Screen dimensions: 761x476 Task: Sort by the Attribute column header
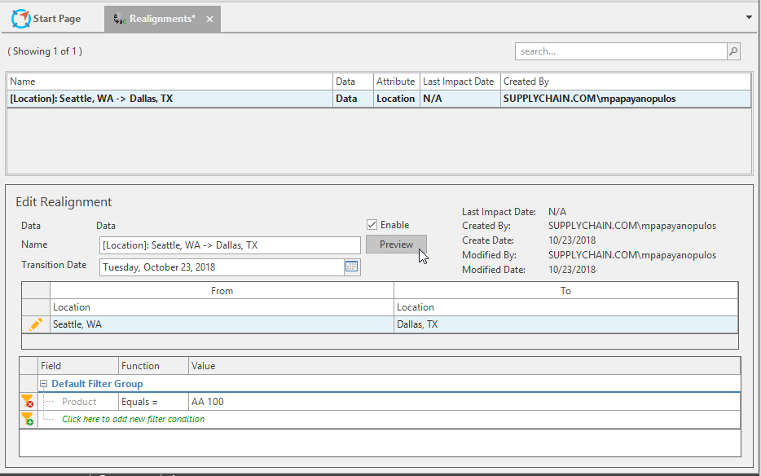pos(397,82)
